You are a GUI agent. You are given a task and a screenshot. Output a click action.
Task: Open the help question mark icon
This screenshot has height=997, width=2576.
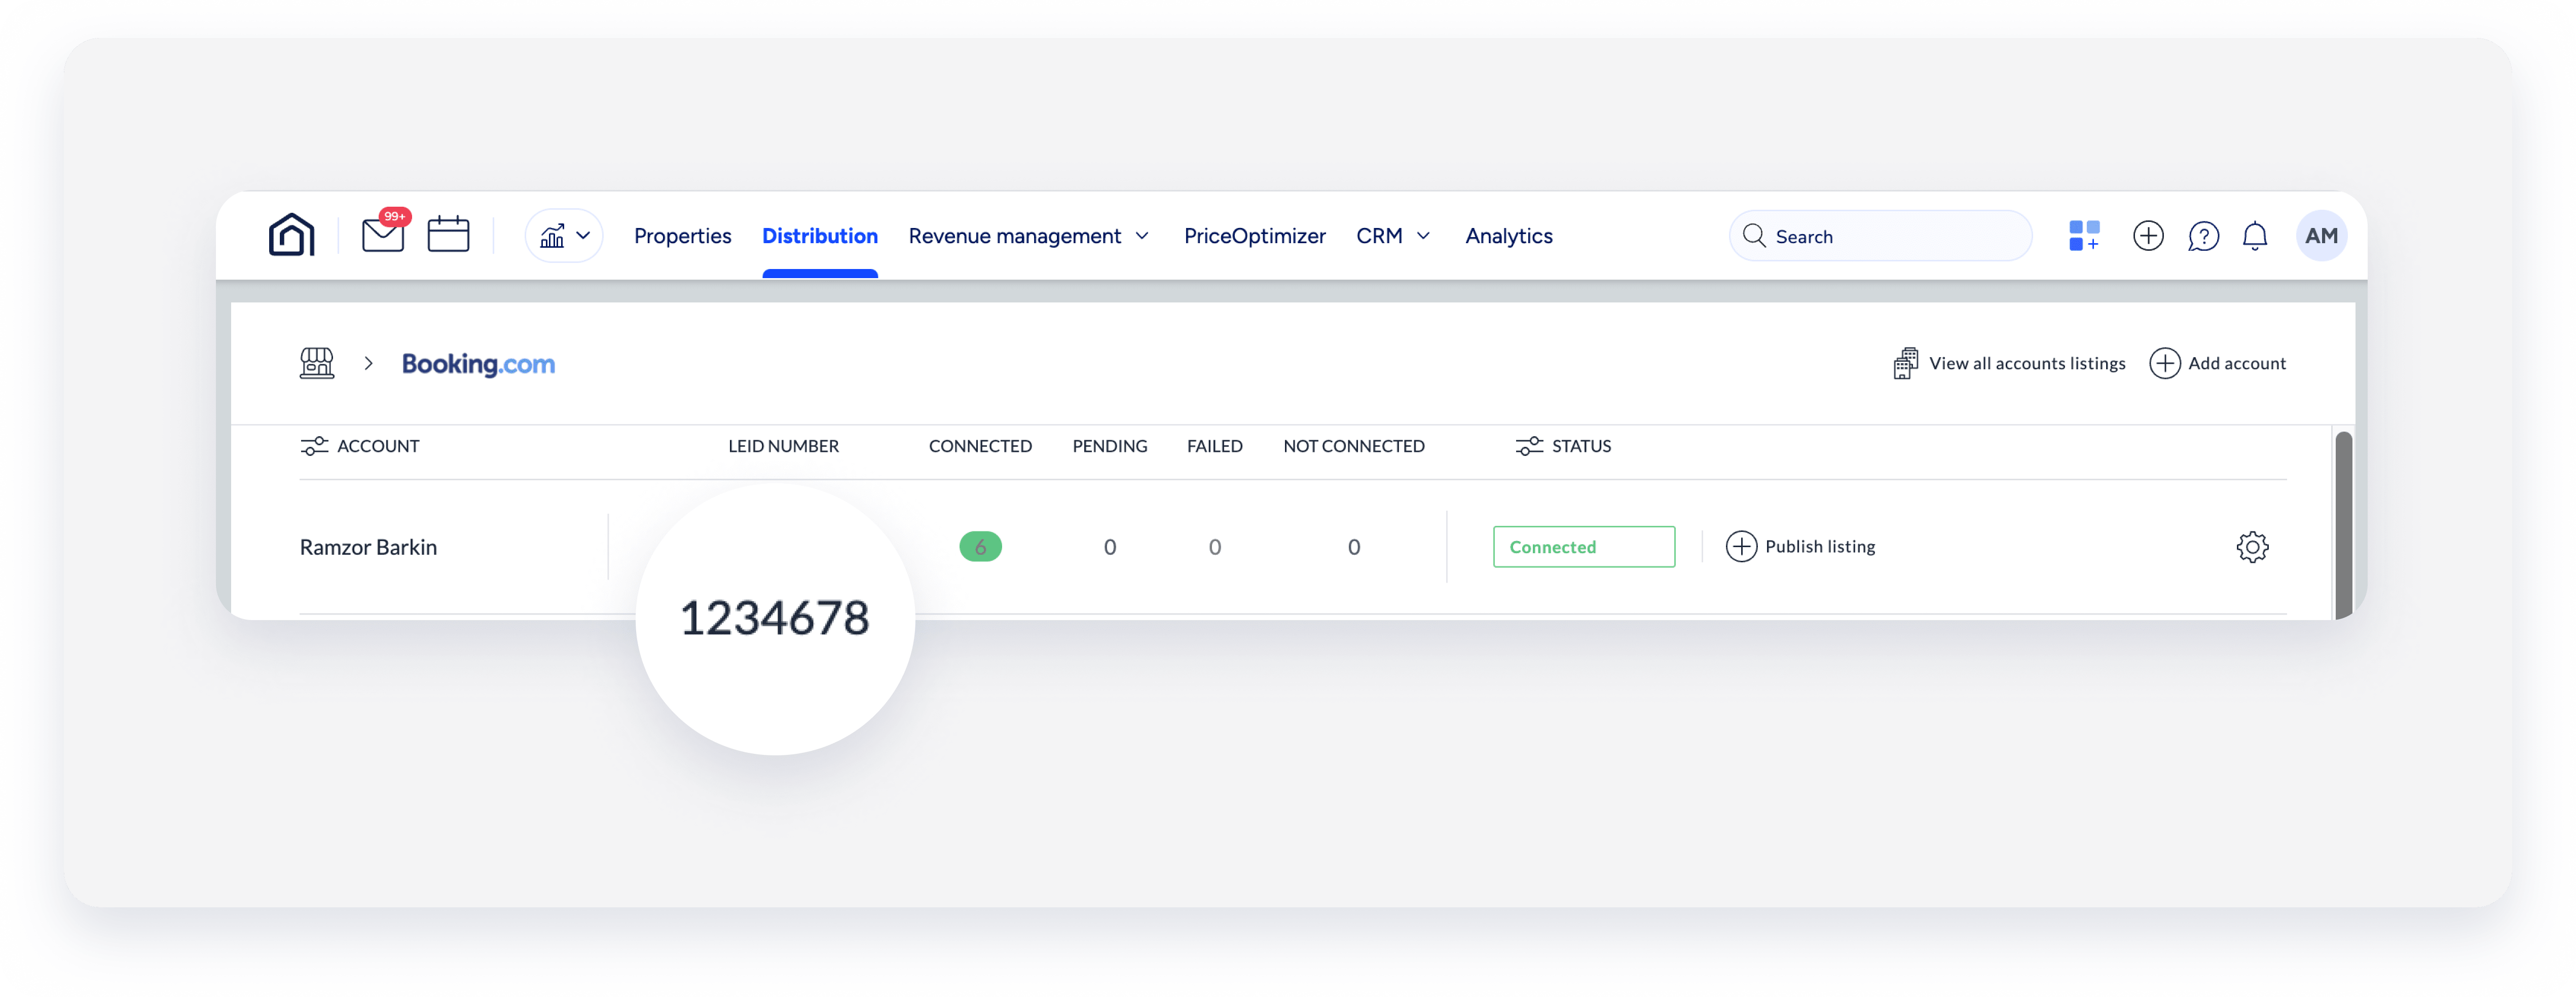[2203, 236]
